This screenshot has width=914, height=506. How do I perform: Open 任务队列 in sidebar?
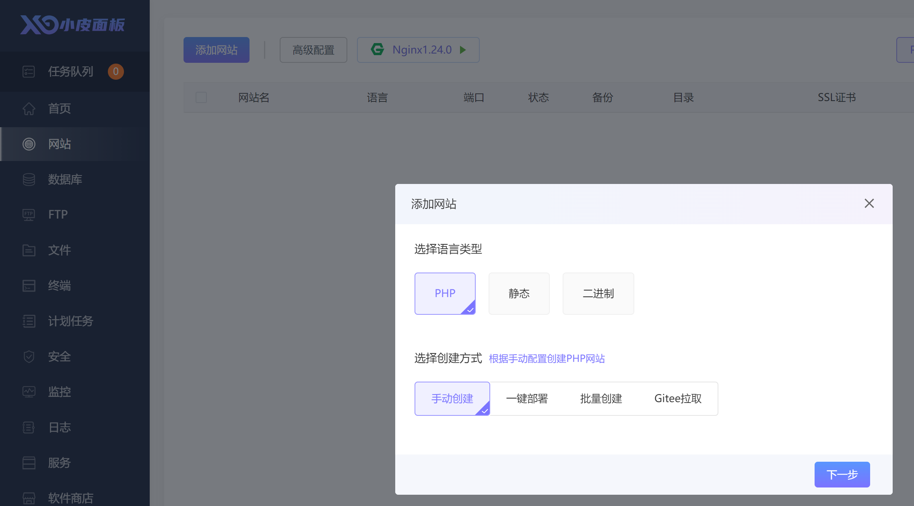[x=75, y=72]
